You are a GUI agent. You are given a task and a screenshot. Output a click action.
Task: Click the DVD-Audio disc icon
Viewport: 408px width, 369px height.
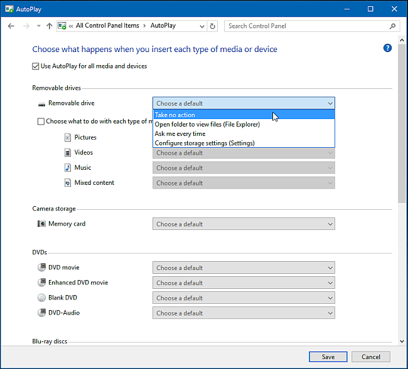[41, 313]
